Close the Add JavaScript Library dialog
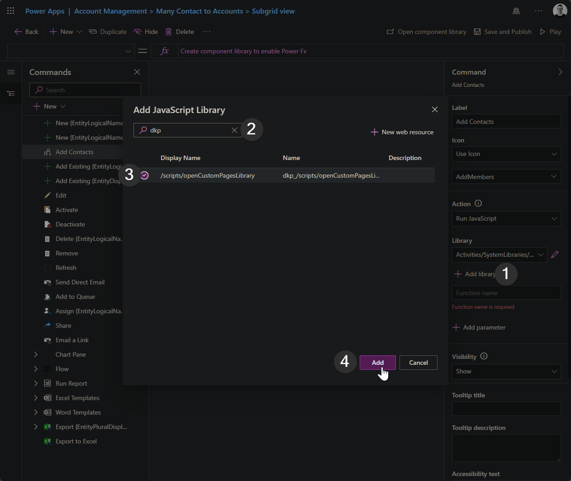Viewport: 571px width, 481px height. [x=435, y=109]
